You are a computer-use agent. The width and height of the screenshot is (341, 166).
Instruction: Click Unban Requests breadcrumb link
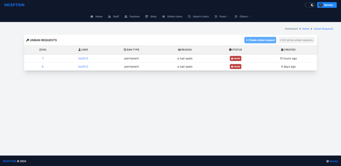(323, 29)
